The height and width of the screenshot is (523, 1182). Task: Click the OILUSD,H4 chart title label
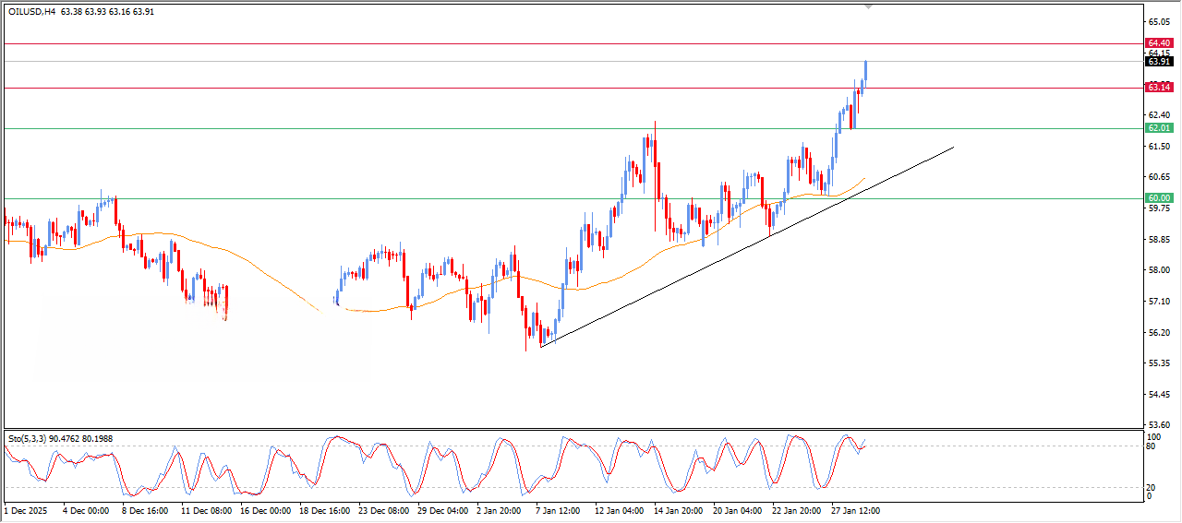[32, 12]
